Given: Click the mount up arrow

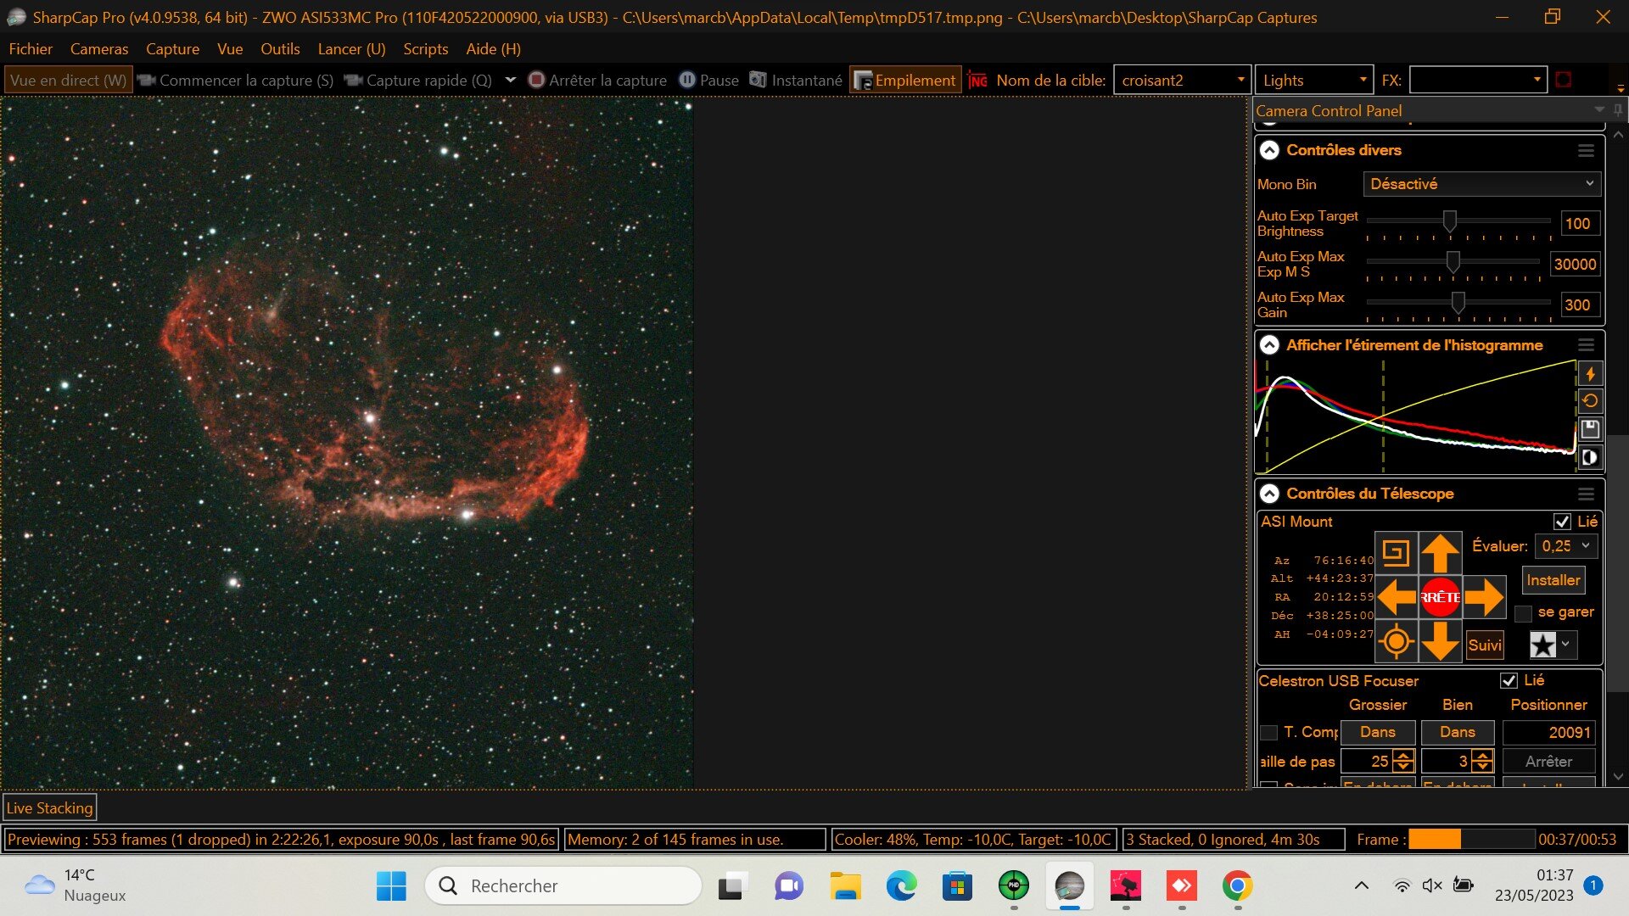Looking at the screenshot, I should pyautogui.click(x=1440, y=553).
